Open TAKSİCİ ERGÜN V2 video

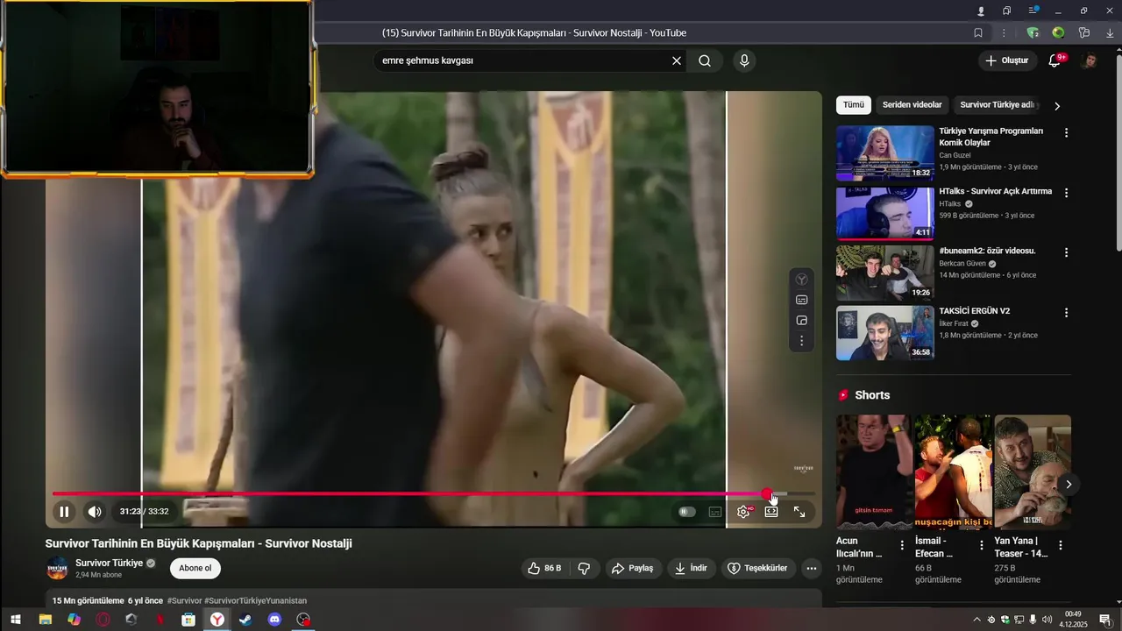885,332
